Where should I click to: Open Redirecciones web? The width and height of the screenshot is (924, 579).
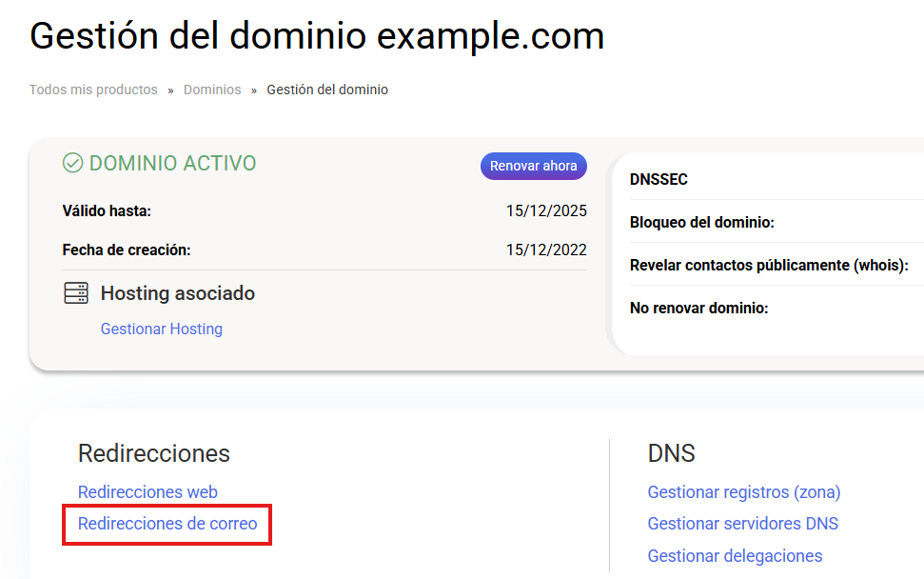pyautogui.click(x=147, y=492)
